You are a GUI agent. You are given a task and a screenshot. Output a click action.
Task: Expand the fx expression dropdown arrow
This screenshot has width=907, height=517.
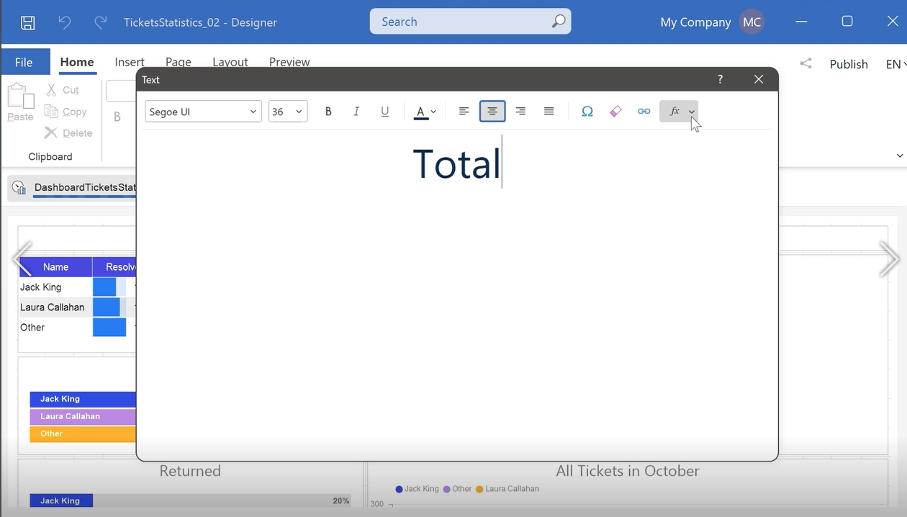[x=692, y=112]
